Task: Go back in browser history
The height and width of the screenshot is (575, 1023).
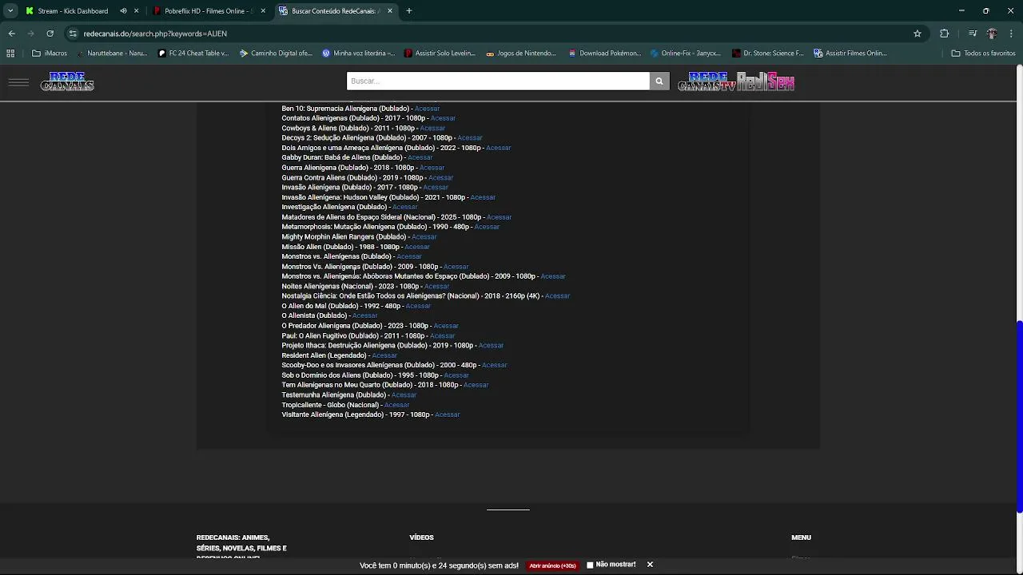Action: 11,34
